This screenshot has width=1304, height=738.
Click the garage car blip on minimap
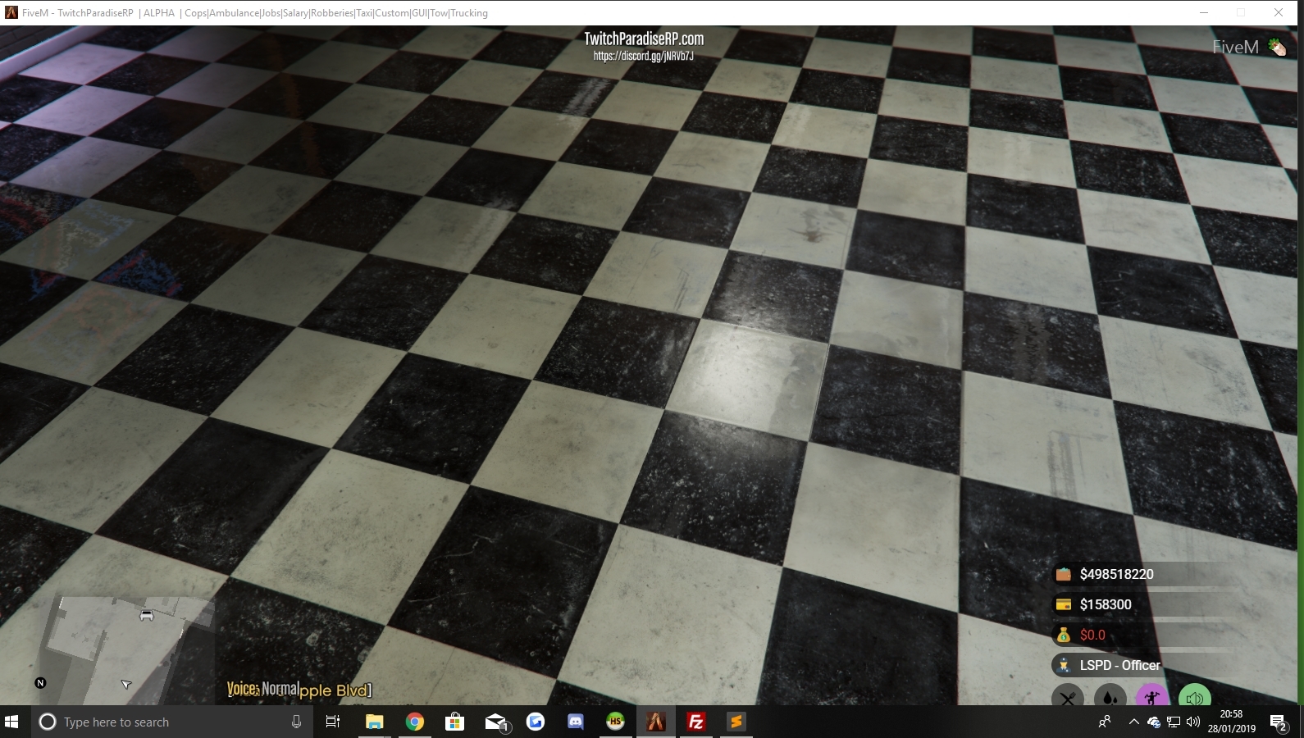pos(147,615)
